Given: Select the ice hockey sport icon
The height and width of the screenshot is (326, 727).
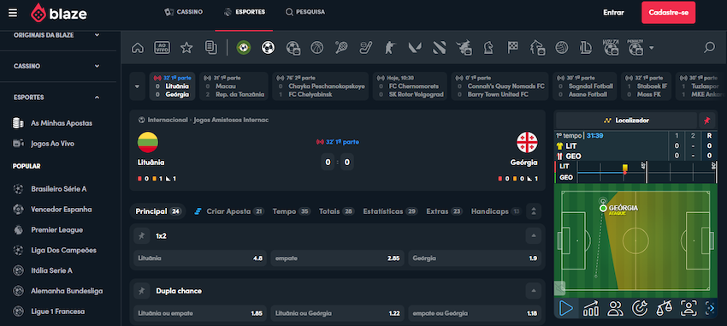Looking at the screenshot, I should 366,47.
